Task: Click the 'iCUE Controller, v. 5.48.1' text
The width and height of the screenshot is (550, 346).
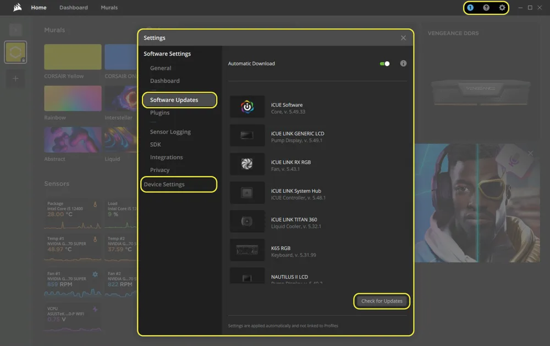Action: tap(298, 198)
